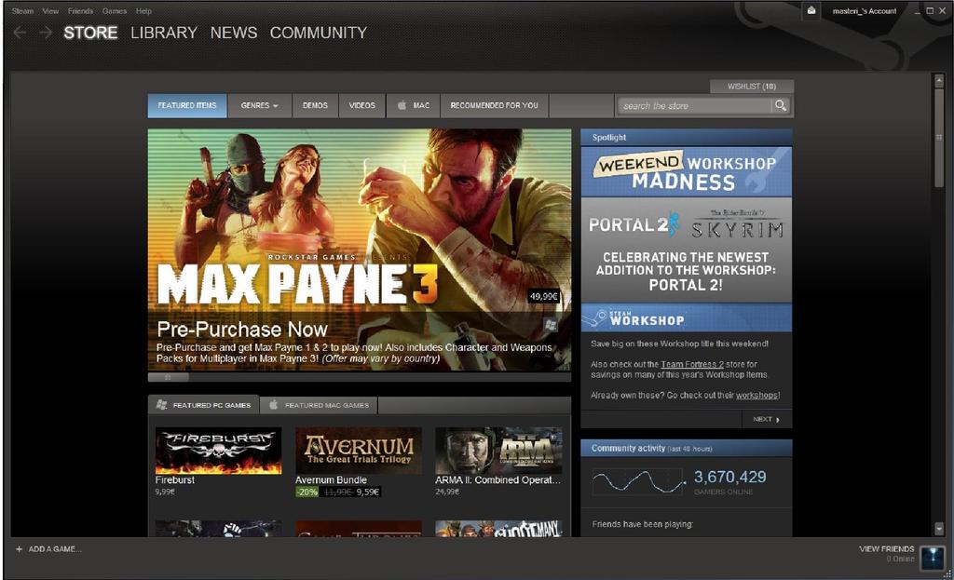Open View Friends list
Image resolution: width=954 pixels, height=580 pixels.
point(887,549)
